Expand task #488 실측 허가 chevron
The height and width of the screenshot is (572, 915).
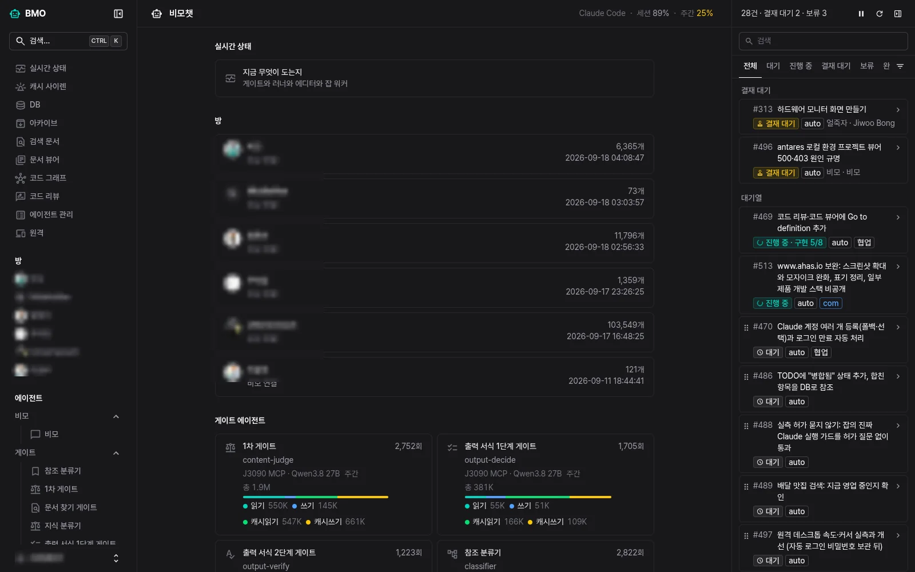pos(898,426)
